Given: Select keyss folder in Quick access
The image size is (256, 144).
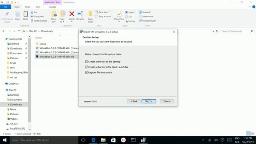Looking at the screenshot, I should click(13, 63).
